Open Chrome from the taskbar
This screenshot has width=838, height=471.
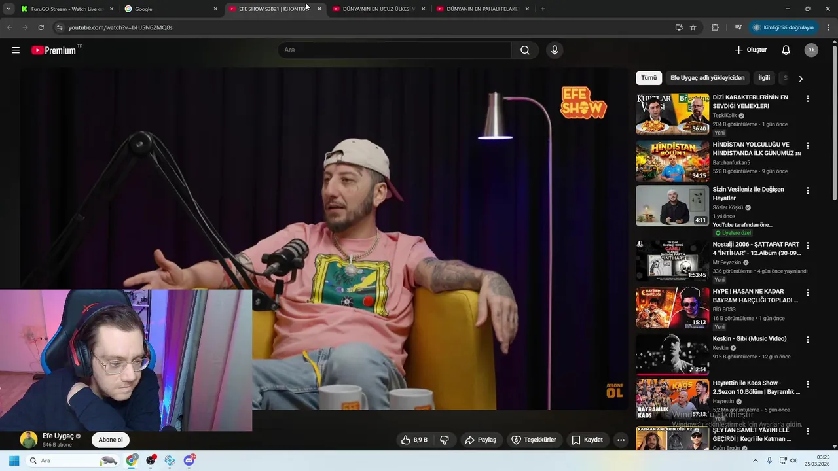click(132, 461)
